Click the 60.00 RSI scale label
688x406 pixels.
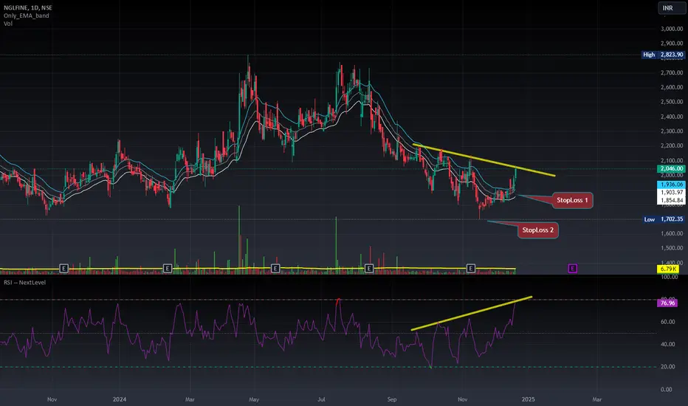pyautogui.click(x=668, y=322)
